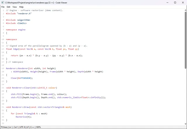Viewport: 187px width, 129px height.
Task: Click the scroll up arrow on the scrollbar
Action: tap(186, 10)
